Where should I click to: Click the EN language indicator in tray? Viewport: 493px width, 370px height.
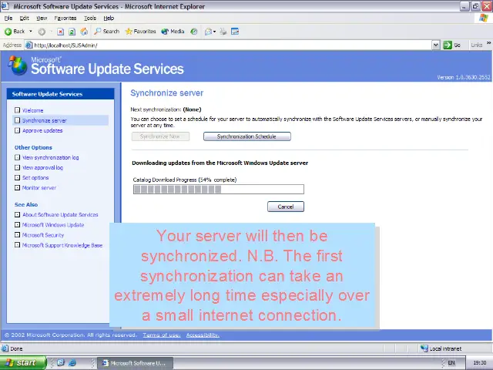451,363
